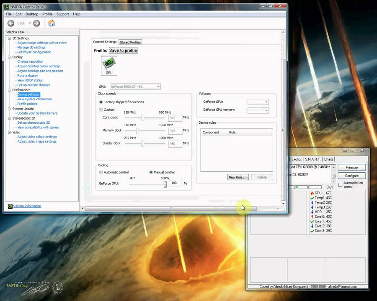Screen dimensions: 377x301
Task: Click the Home icon in toolbar
Action: coord(52,23)
